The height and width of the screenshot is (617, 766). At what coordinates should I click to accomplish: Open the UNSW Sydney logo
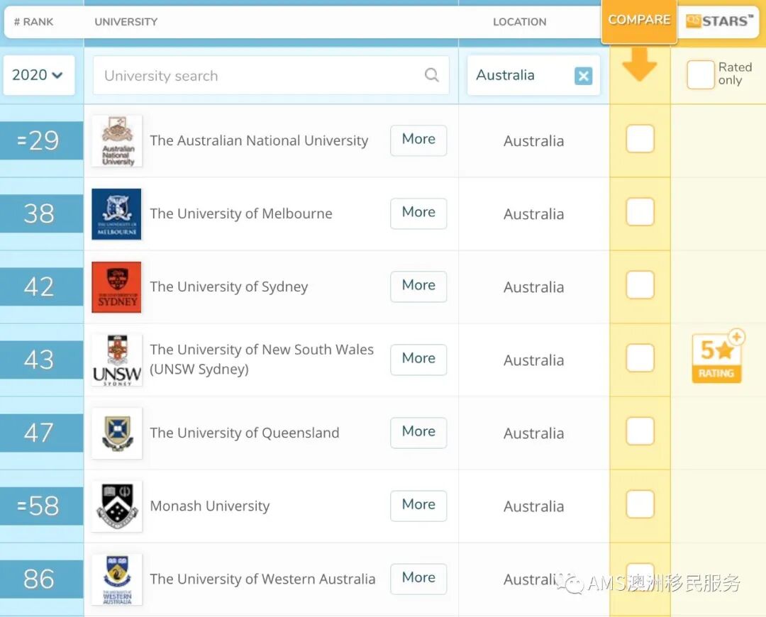[117, 360]
